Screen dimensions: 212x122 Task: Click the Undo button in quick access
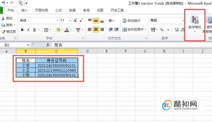[3, 2]
